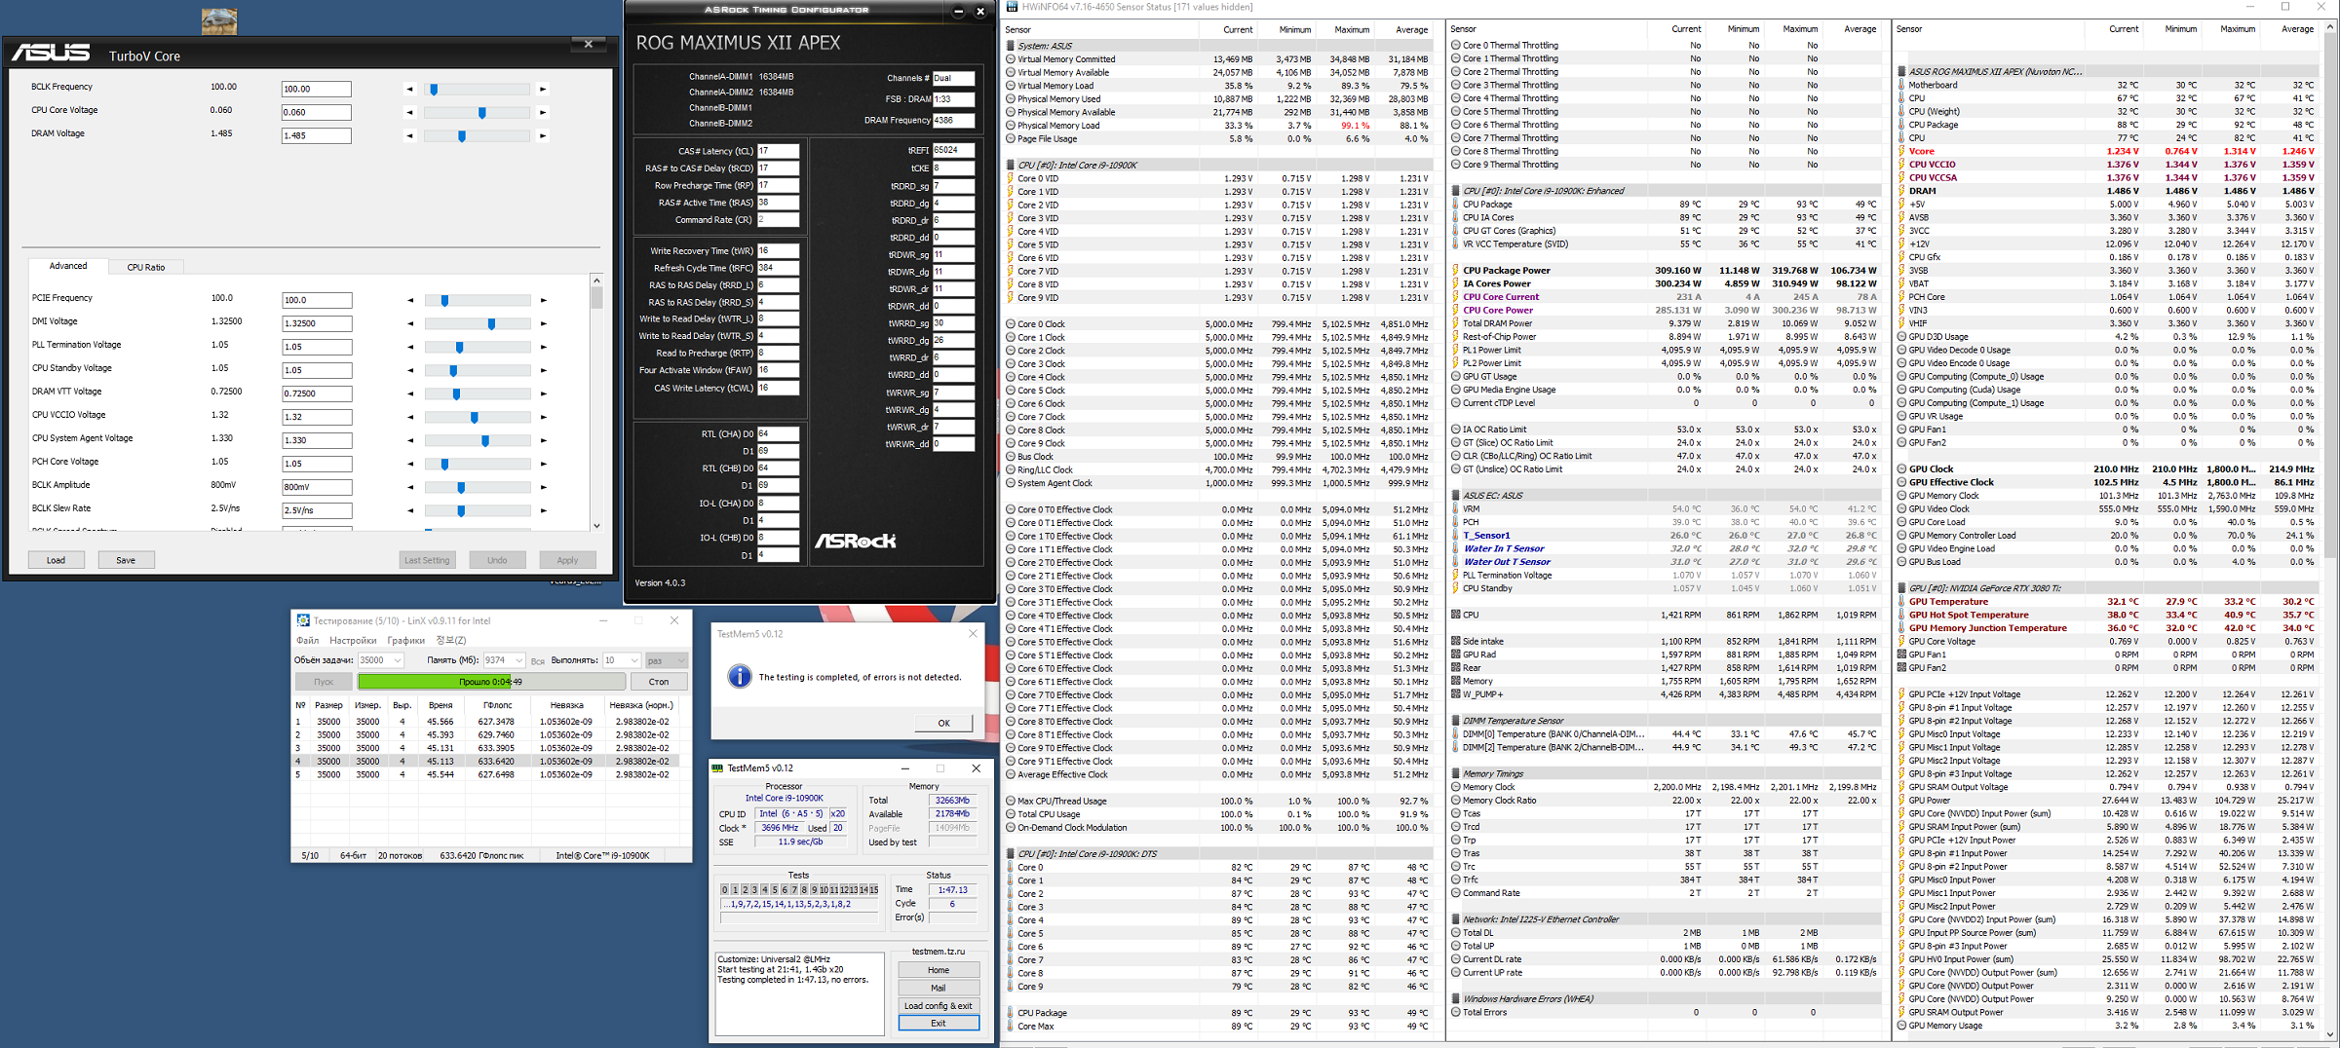
Task: Select the CPU Package Power row in HWiNFO
Action: point(1667,271)
